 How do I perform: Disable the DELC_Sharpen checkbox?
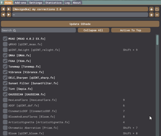coord(5,78)
